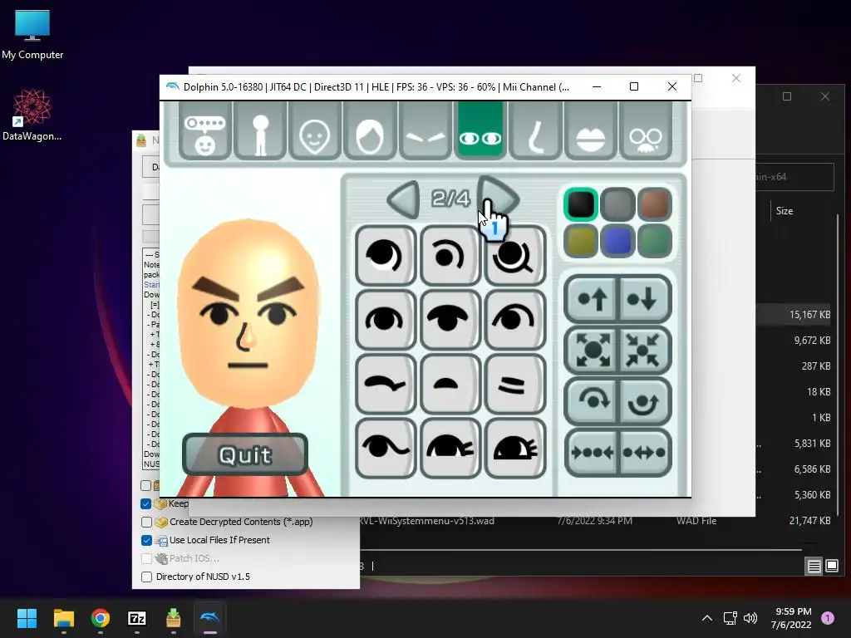This screenshot has height=638, width=851.
Task: Switch to the face shape tab
Action: click(315, 131)
